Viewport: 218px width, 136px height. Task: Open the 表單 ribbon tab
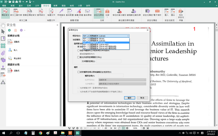point(55,6)
